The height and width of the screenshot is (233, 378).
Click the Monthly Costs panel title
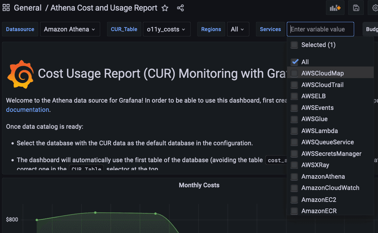point(199,185)
